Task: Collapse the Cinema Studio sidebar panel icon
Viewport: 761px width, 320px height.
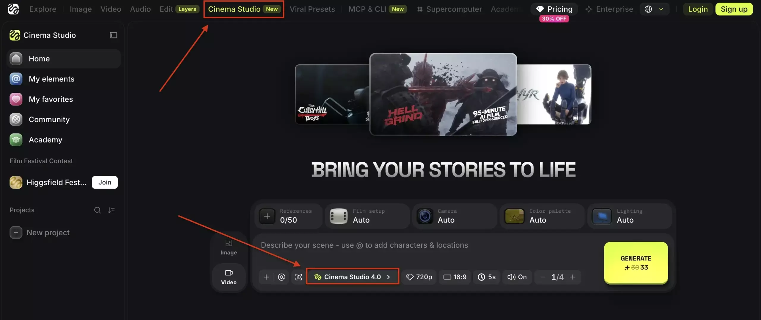Action: (113, 35)
